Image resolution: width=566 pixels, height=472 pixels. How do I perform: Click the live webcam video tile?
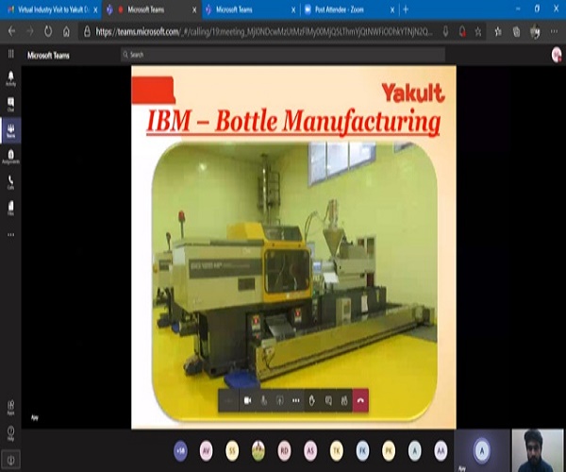coord(537,450)
